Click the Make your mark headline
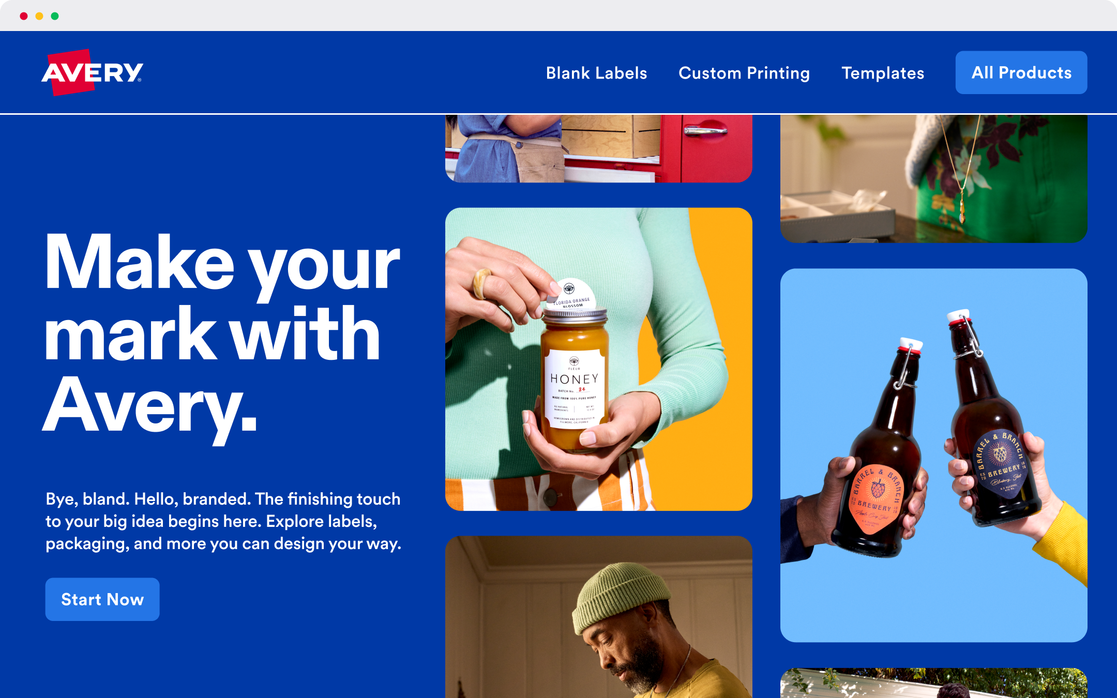The width and height of the screenshot is (1117, 698). point(222,333)
